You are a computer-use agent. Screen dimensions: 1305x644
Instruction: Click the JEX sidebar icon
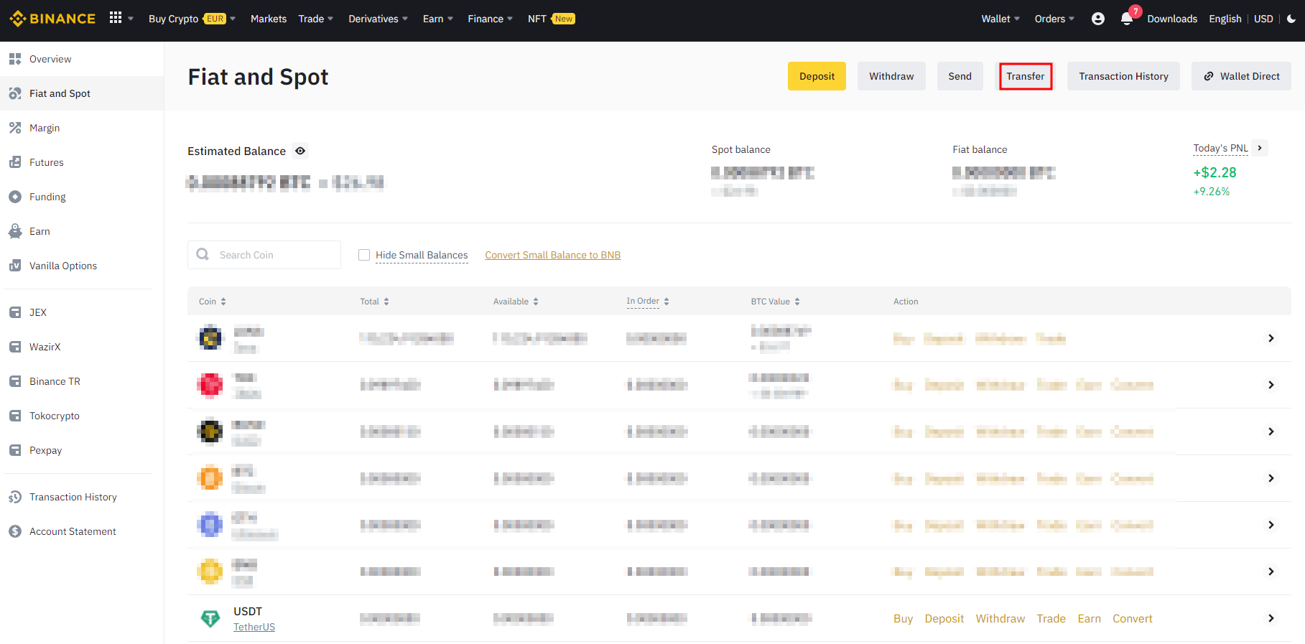point(15,312)
